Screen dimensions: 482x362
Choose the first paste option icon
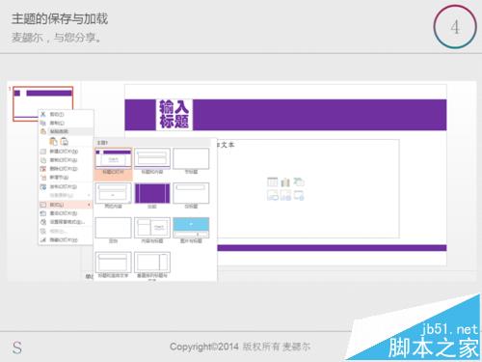pos(53,141)
